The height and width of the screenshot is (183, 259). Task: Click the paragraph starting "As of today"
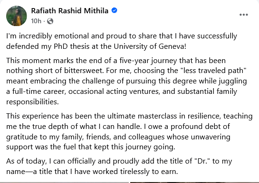click(119, 166)
